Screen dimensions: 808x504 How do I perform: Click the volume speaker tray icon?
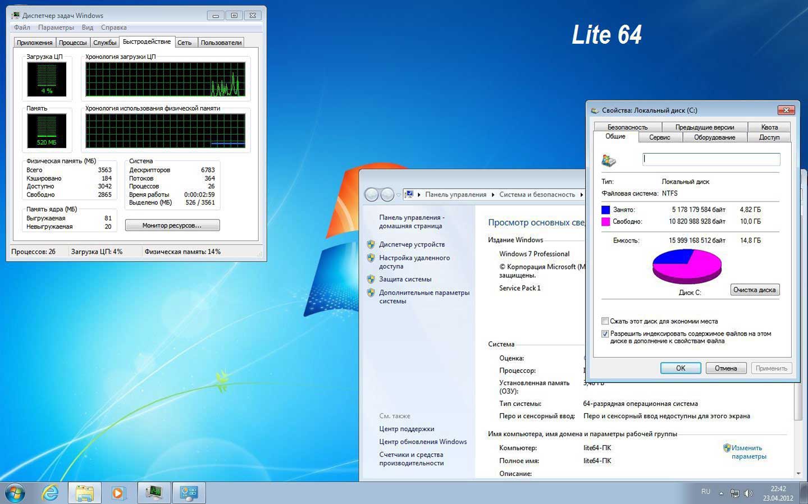coord(748,493)
